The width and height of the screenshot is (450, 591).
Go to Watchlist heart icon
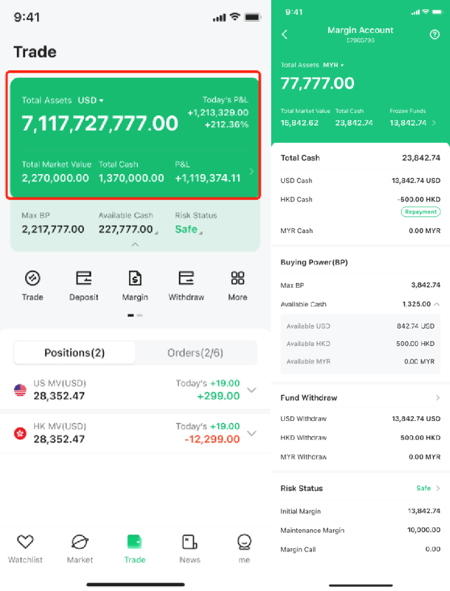tap(25, 542)
